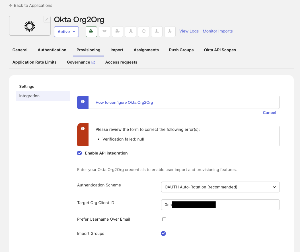Screen dimensions: 300x252
Task: Click the Back to Applications arrow
Action: point(11,5)
